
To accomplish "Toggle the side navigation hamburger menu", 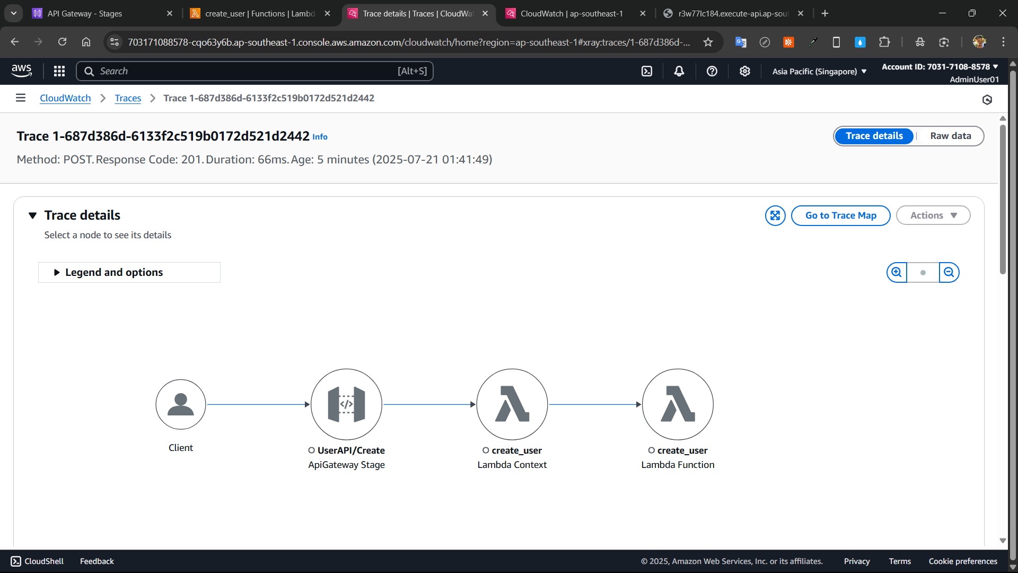I will pyautogui.click(x=21, y=98).
